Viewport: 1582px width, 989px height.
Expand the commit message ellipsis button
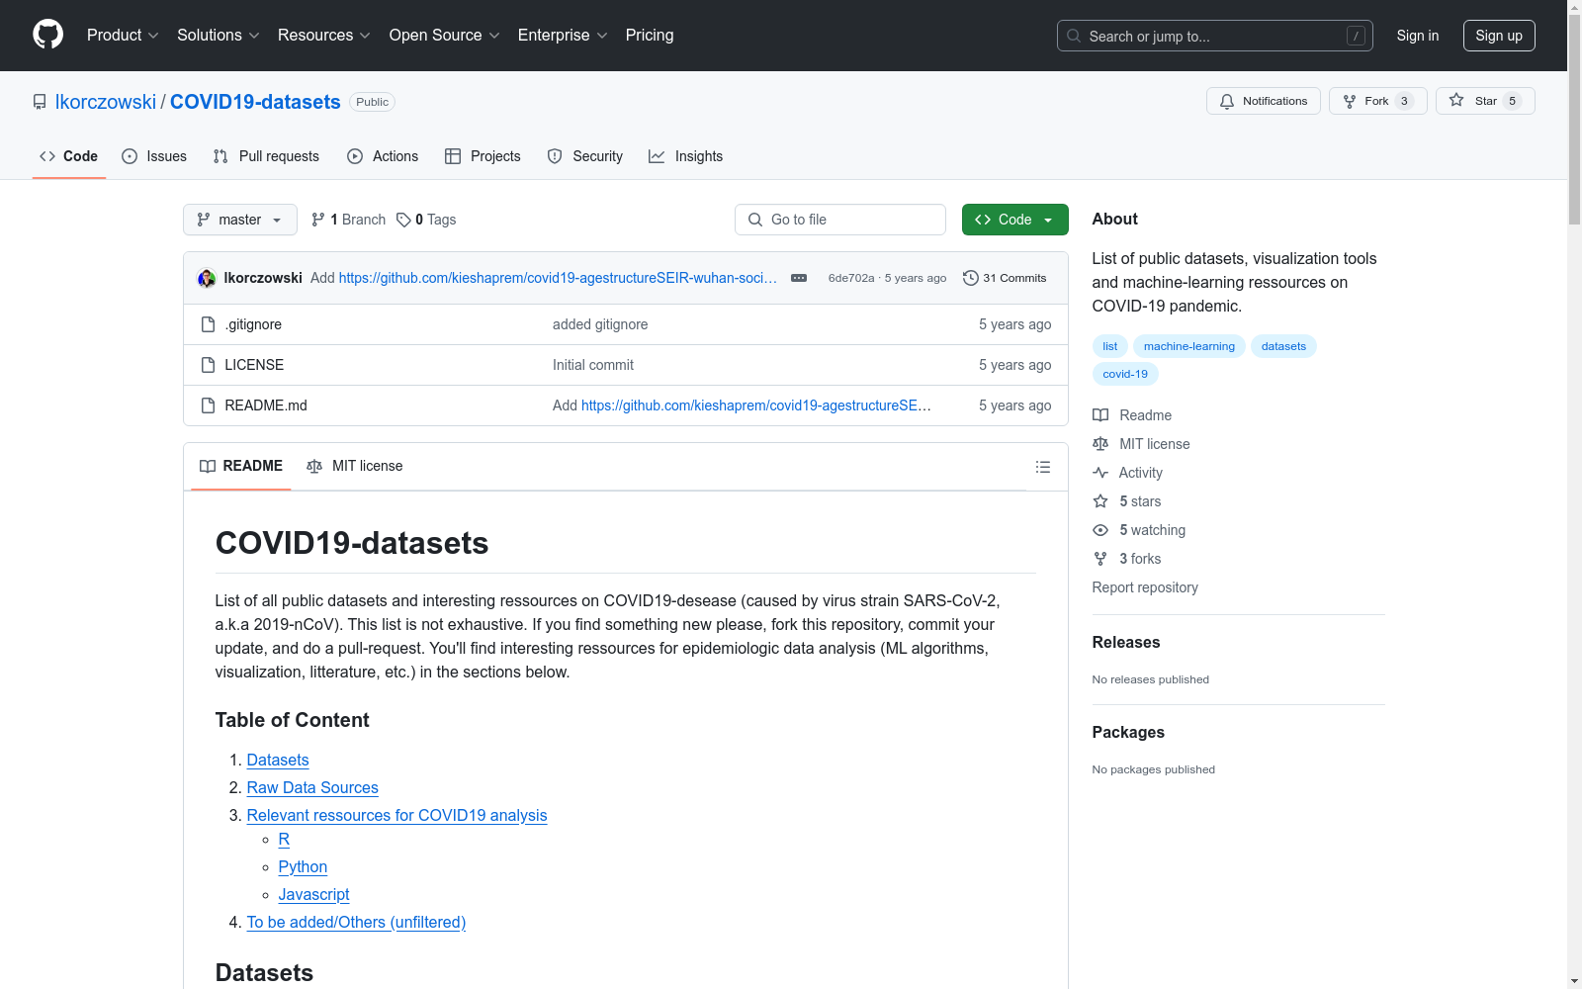click(x=799, y=278)
